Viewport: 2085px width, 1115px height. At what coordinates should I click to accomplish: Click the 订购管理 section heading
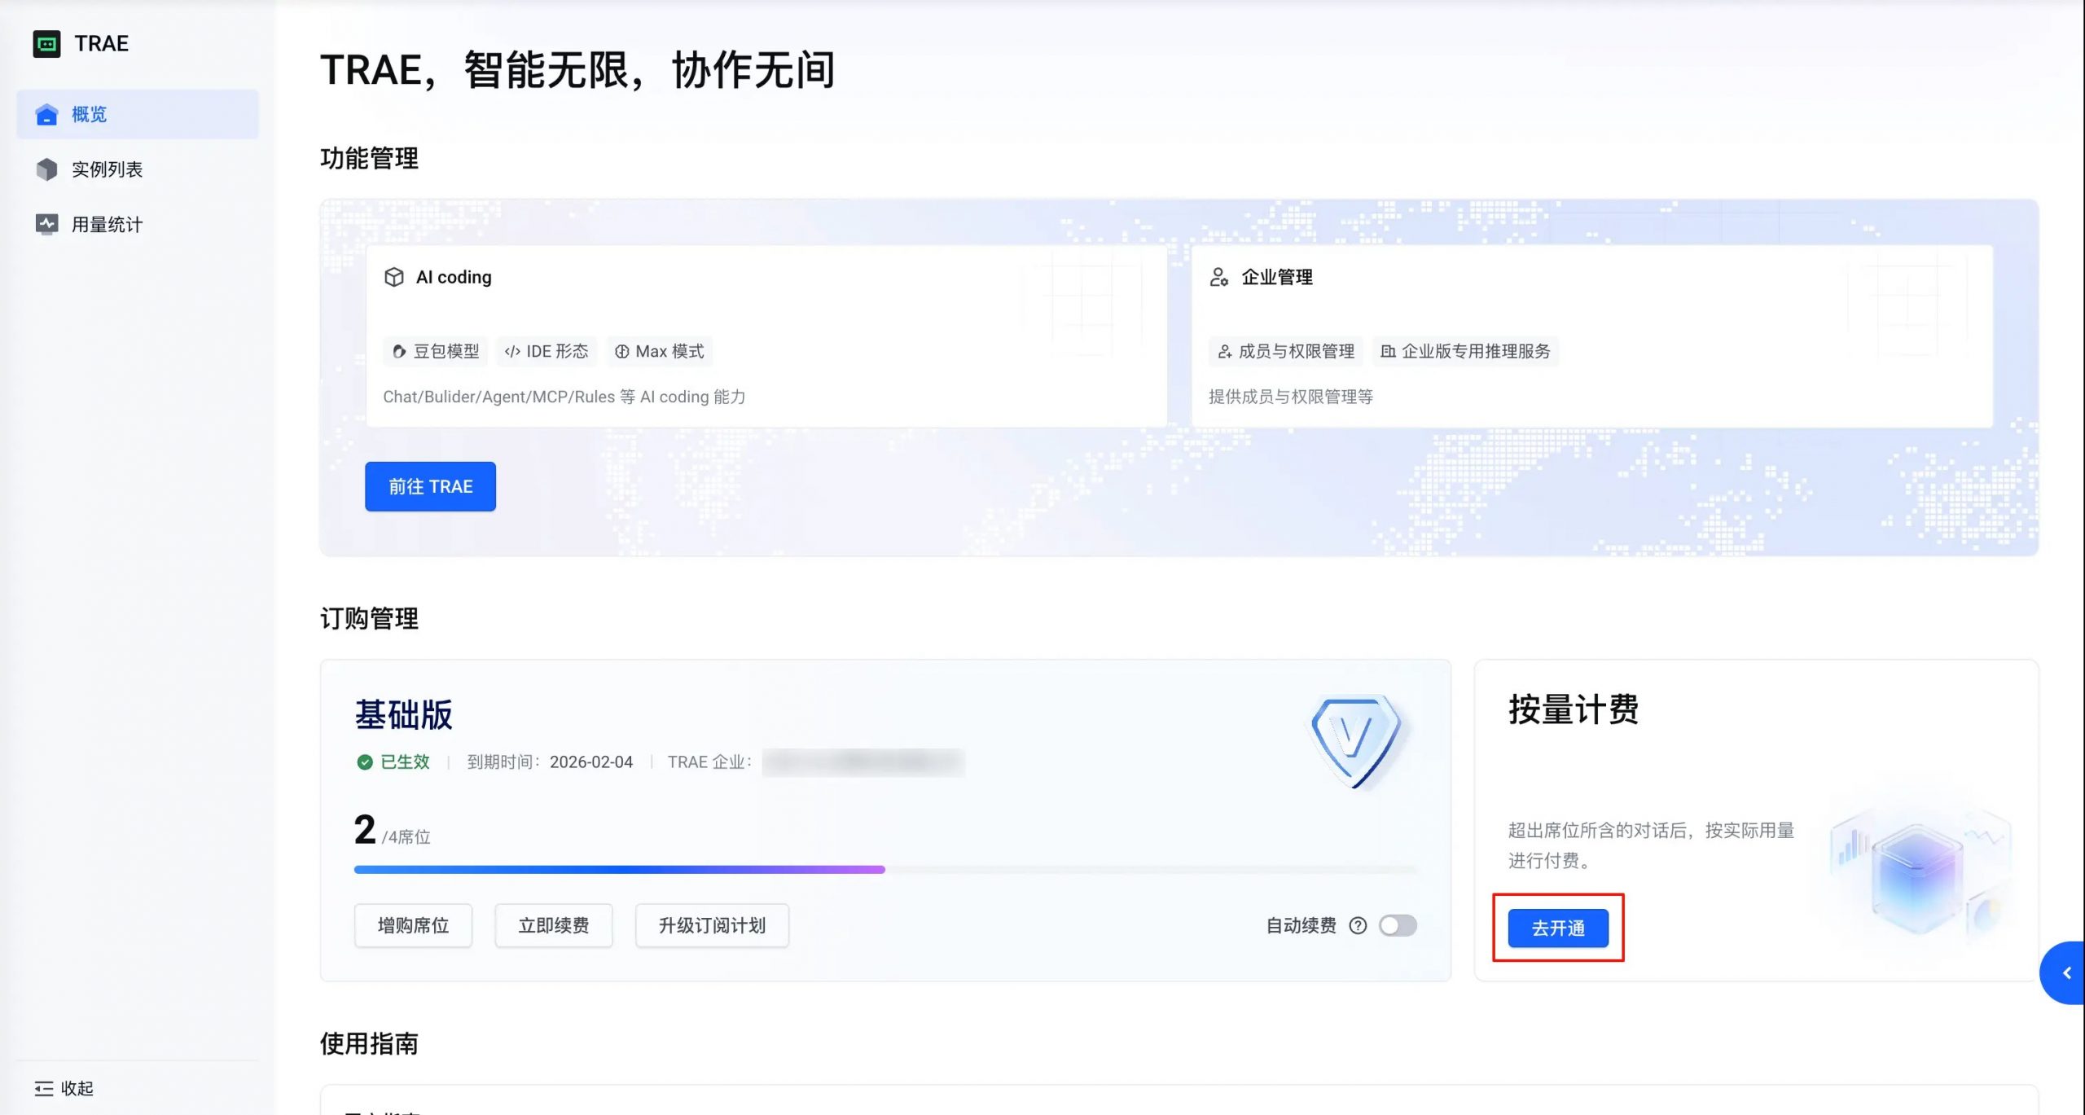click(369, 618)
